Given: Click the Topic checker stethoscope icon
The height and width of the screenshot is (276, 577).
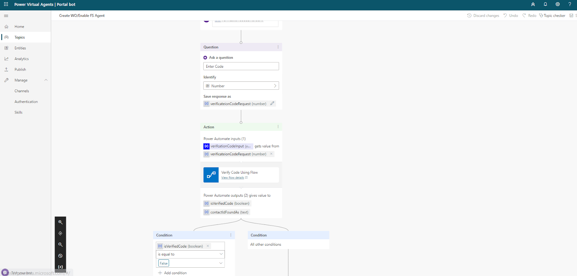Looking at the screenshot, I should 541,15.
